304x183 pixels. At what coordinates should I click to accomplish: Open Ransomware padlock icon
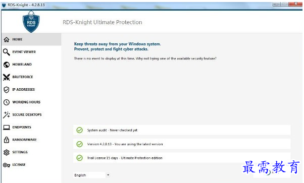7,140
